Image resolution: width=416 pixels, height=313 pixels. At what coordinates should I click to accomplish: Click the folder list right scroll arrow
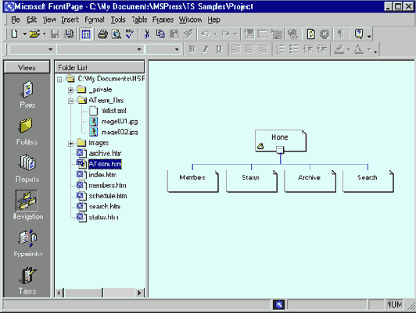click(x=138, y=293)
